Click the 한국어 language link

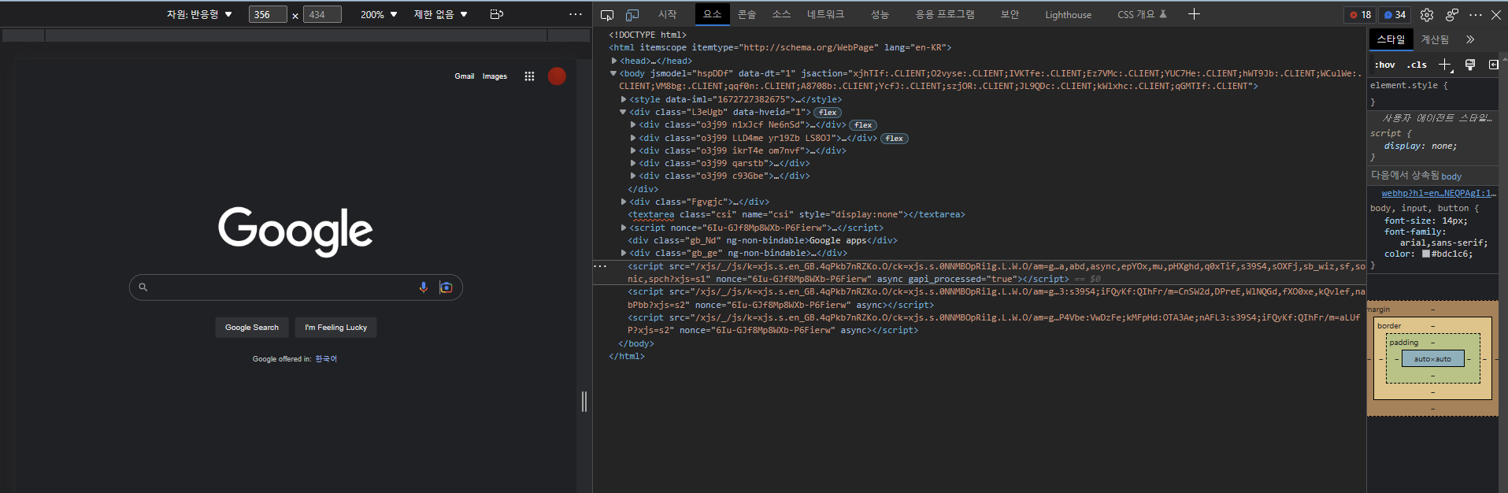pos(326,359)
